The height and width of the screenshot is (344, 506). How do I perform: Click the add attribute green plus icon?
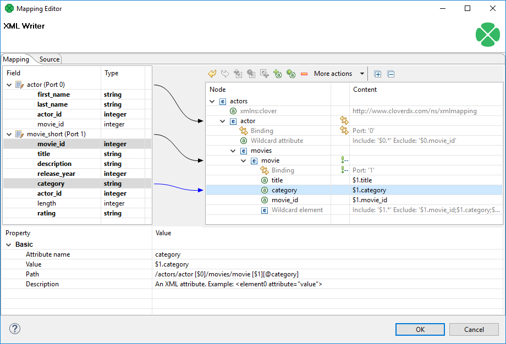click(x=278, y=74)
